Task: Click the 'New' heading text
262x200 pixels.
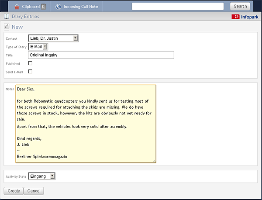Action: click(17, 27)
